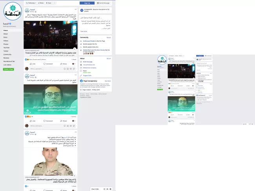255x191 pixels.
Task: Click the 4.3 rating badge
Action: [x=82, y=10]
